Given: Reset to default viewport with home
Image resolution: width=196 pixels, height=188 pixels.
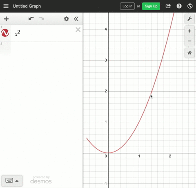Looking at the screenshot, I should click(189, 53).
